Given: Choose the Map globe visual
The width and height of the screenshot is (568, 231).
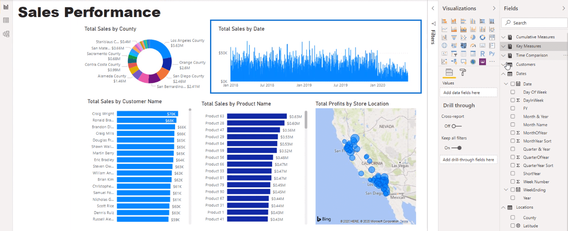Looking at the screenshot, I should 444,45.
